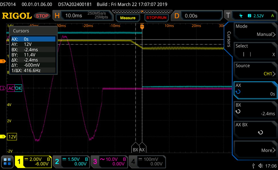Expand the Mode Manual option
This screenshot has width=278, height=170.
pyautogui.click(x=255, y=31)
